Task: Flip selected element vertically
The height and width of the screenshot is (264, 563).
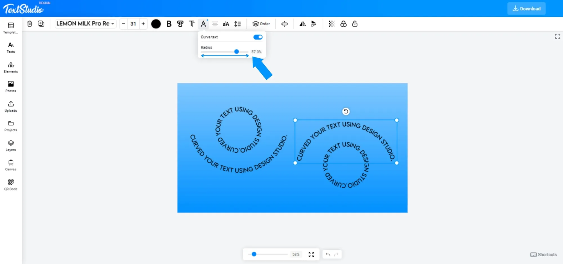Action: point(314,24)
